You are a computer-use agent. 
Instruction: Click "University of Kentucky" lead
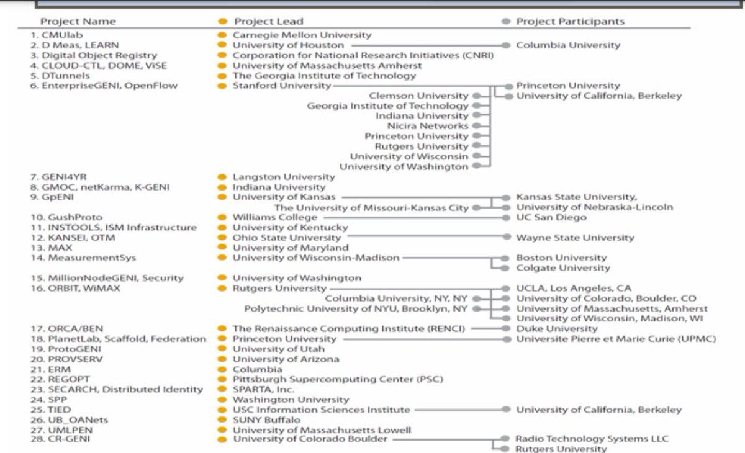(291, 228)
